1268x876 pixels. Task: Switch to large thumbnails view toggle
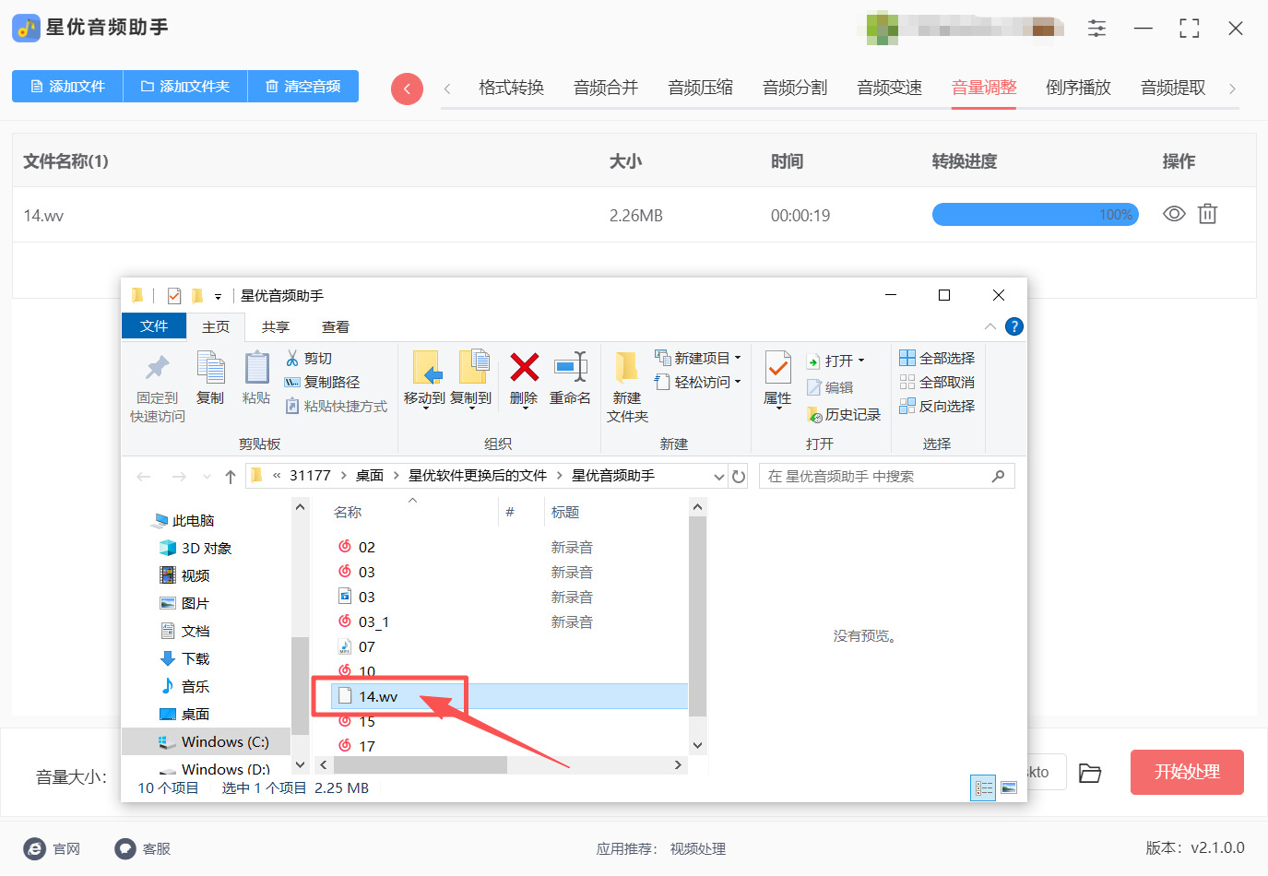point(1009,788)
